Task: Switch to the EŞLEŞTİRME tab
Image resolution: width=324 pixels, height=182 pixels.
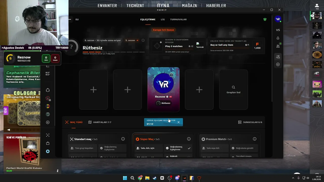Action: tap(148, 19)
